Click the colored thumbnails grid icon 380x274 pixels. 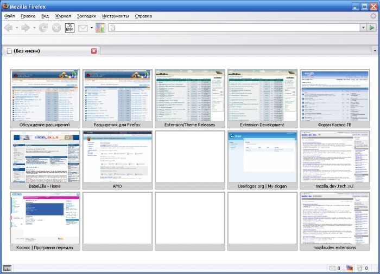(100, 28)
